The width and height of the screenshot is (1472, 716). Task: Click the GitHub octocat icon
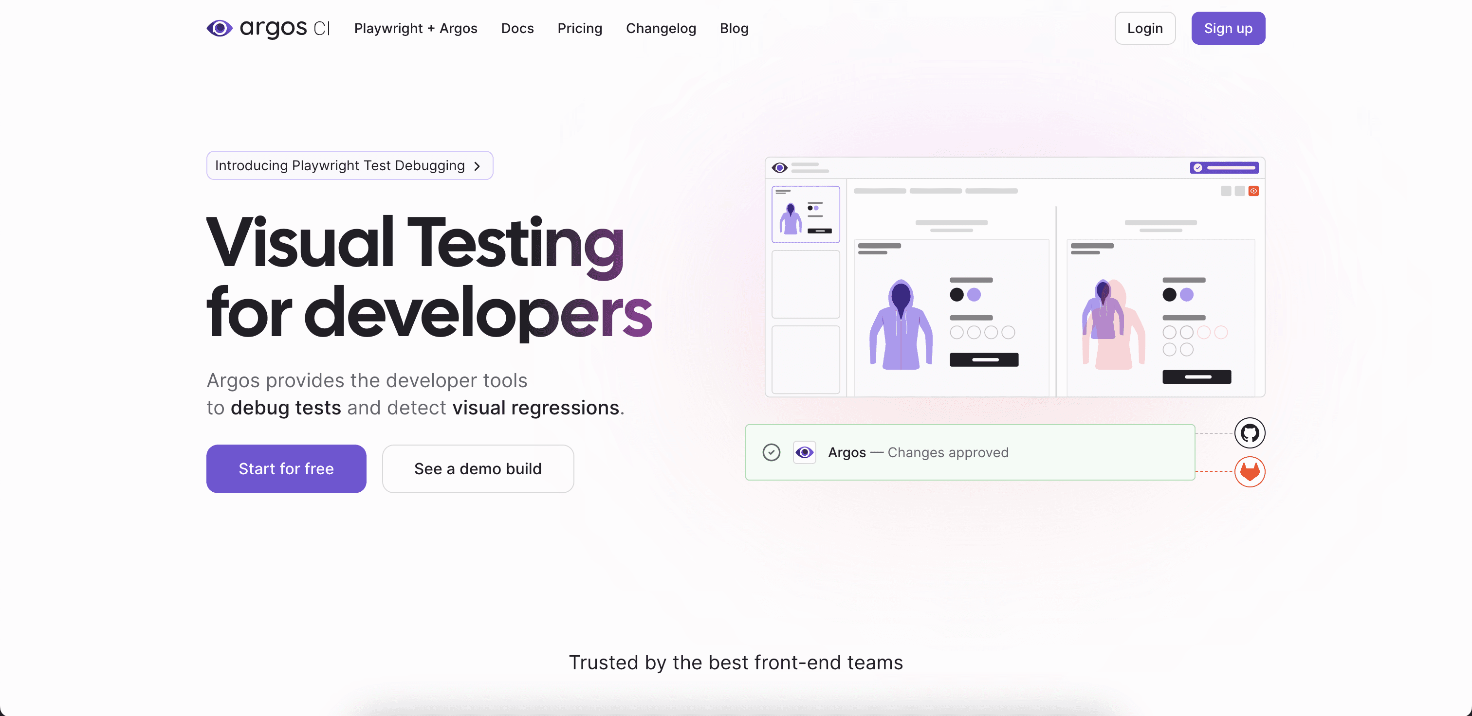[1249, 433]
